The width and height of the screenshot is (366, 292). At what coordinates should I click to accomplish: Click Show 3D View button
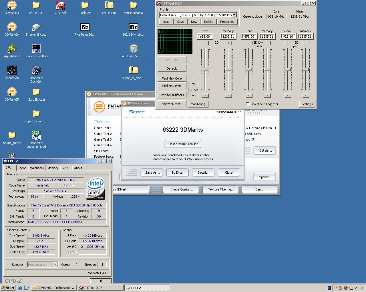click(172, 104)
